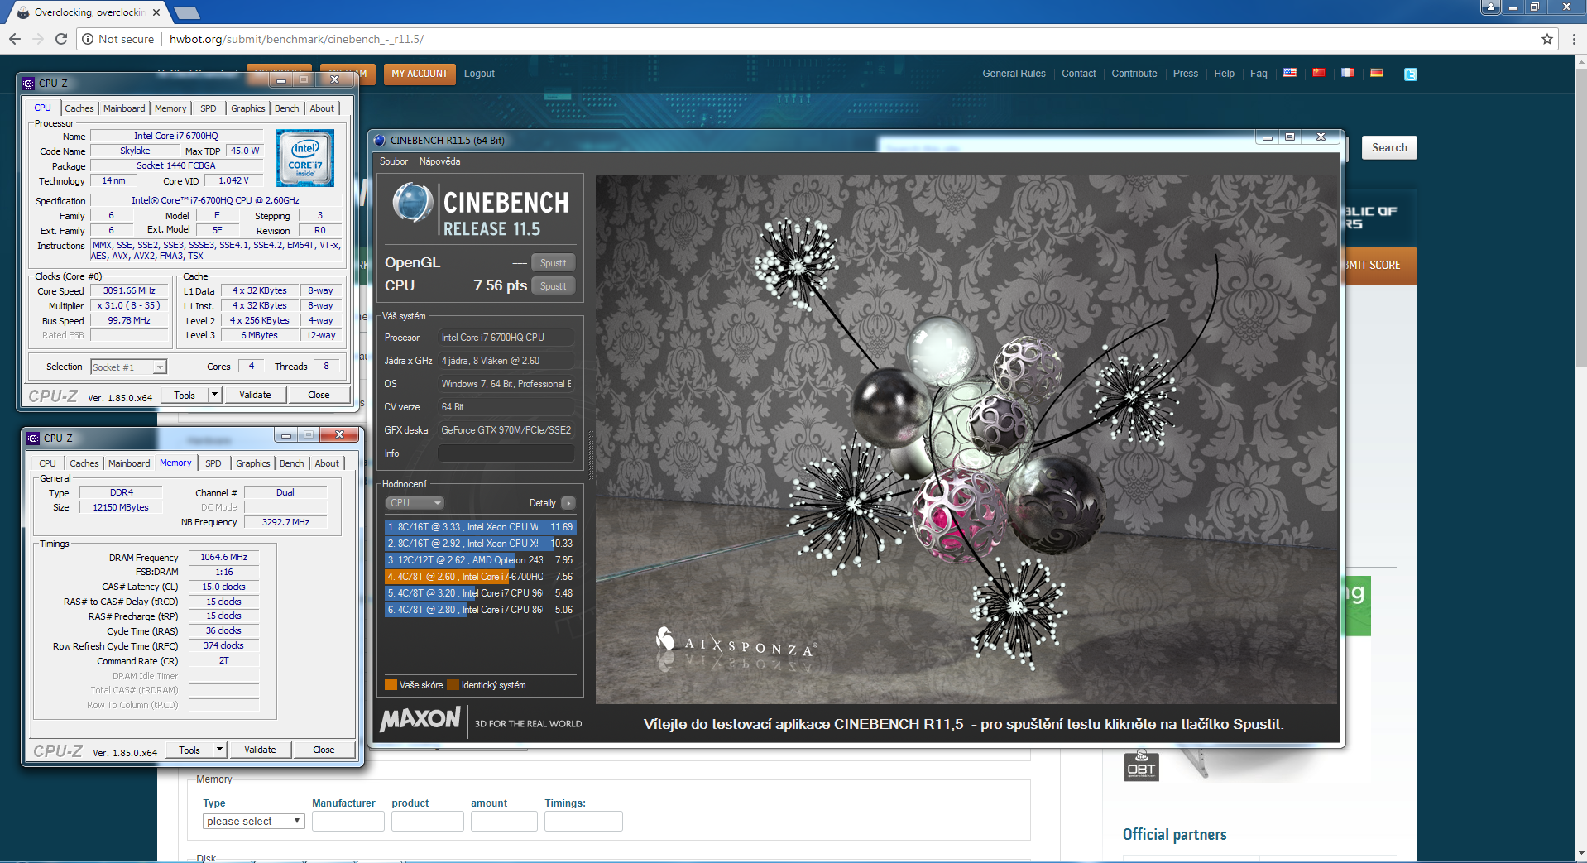The image size is (1587, 863).
Task: Click the Intel Core i7 logo
Action: [305, 158]
